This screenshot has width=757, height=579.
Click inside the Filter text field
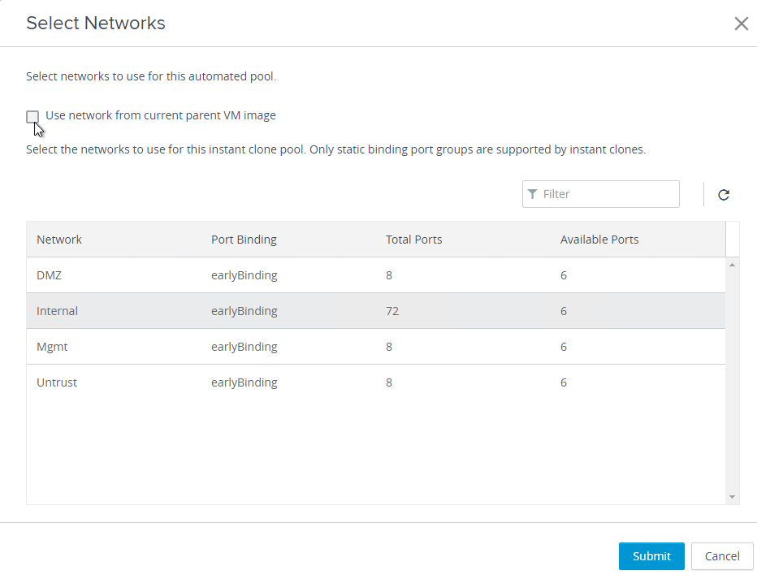[x=600, y=194]
